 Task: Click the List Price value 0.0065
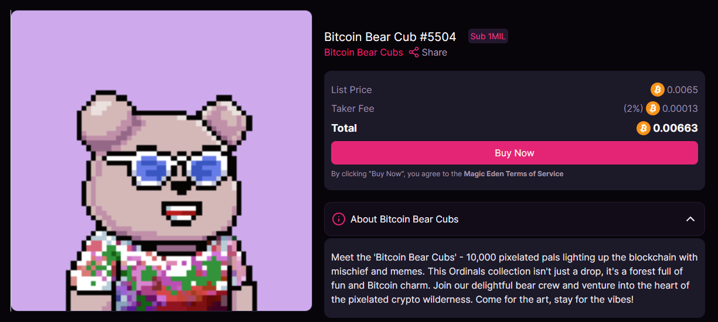(x=682, y=90)
